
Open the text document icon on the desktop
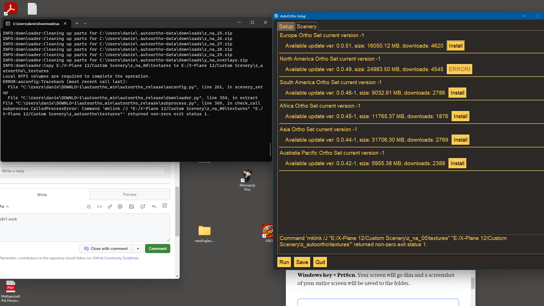32,8
